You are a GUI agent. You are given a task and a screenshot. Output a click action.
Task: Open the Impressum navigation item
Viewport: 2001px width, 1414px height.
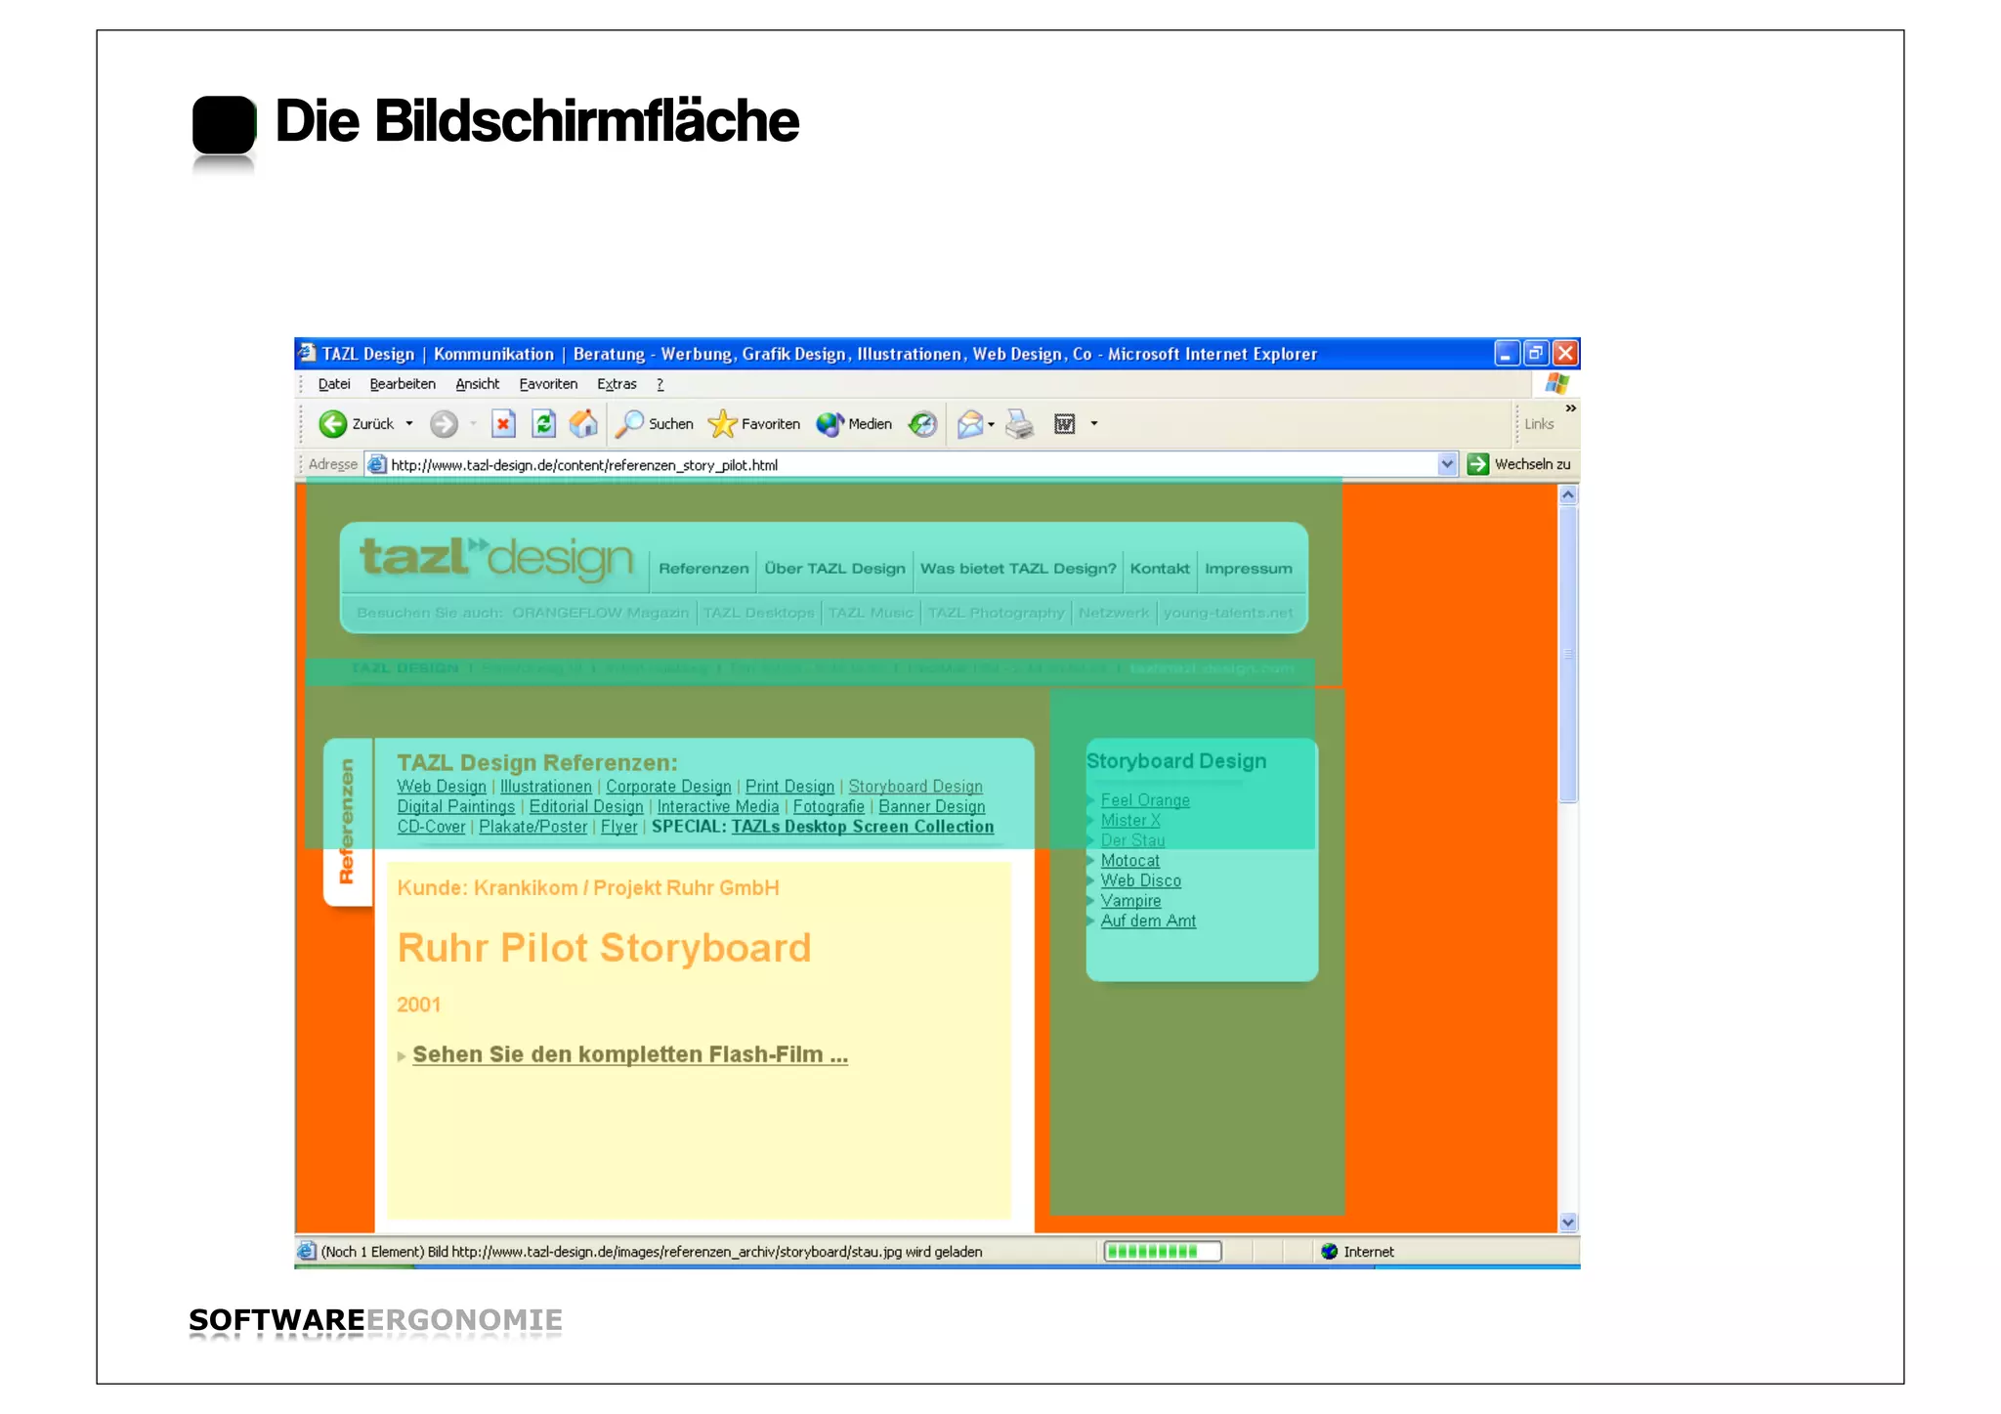1248,569
